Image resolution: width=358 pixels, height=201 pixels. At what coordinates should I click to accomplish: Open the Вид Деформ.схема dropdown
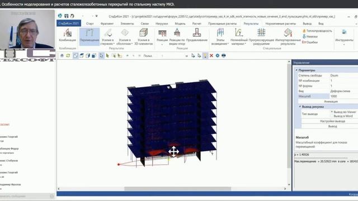pos(343,91)
